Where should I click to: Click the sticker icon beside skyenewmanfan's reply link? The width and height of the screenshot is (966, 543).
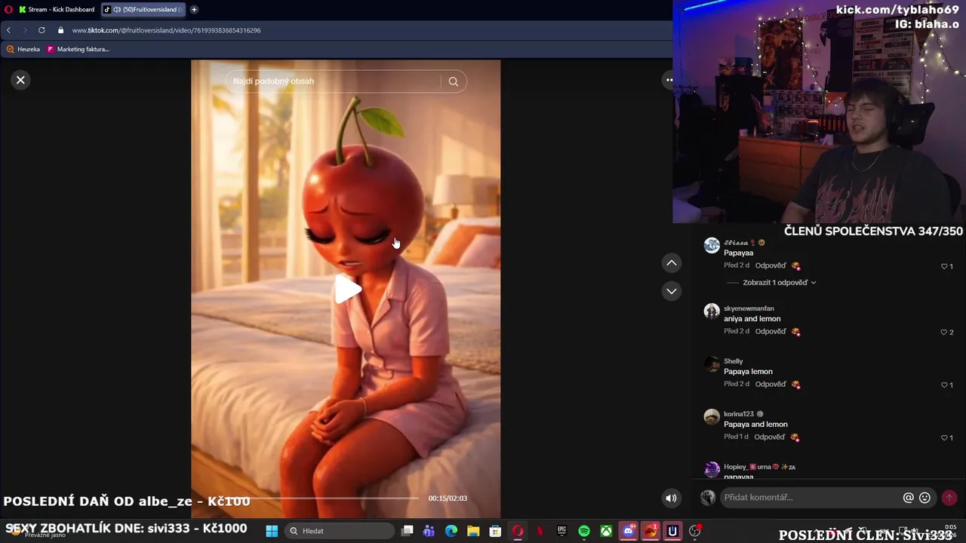tap(795, 331)
